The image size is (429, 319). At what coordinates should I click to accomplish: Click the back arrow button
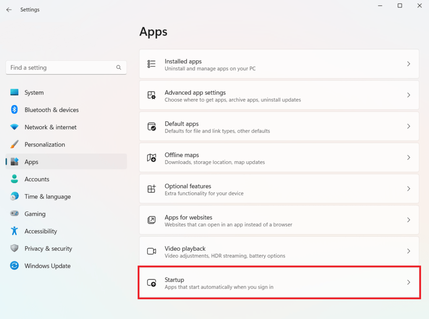click(9, 9)
